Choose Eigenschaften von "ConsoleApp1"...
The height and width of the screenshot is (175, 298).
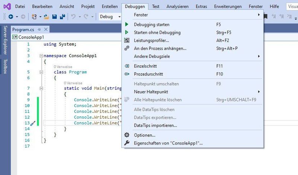coord(193,143)
